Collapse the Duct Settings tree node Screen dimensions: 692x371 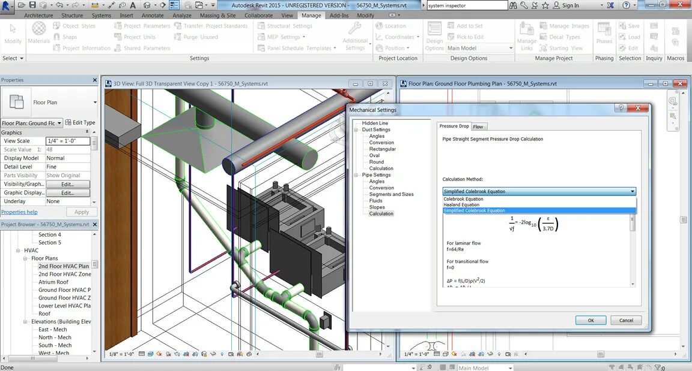coord(356,130)
